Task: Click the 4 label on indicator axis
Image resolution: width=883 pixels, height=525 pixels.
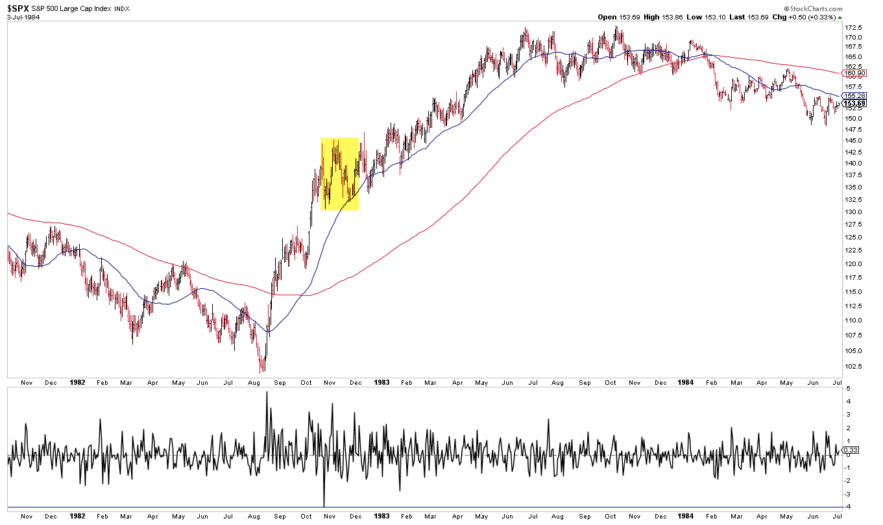Action: [x=849, y=402]
